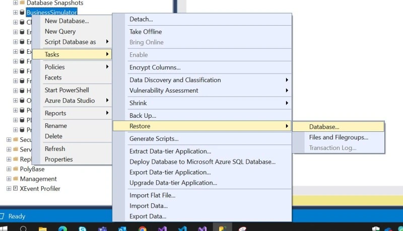Screen dimensions: 403x231
Task: Select Detach... in the Tasks menu
Action: coord(202,19)
